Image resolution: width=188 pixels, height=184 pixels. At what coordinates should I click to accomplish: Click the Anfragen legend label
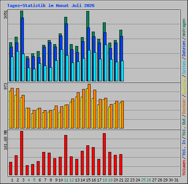click(184, 28)
